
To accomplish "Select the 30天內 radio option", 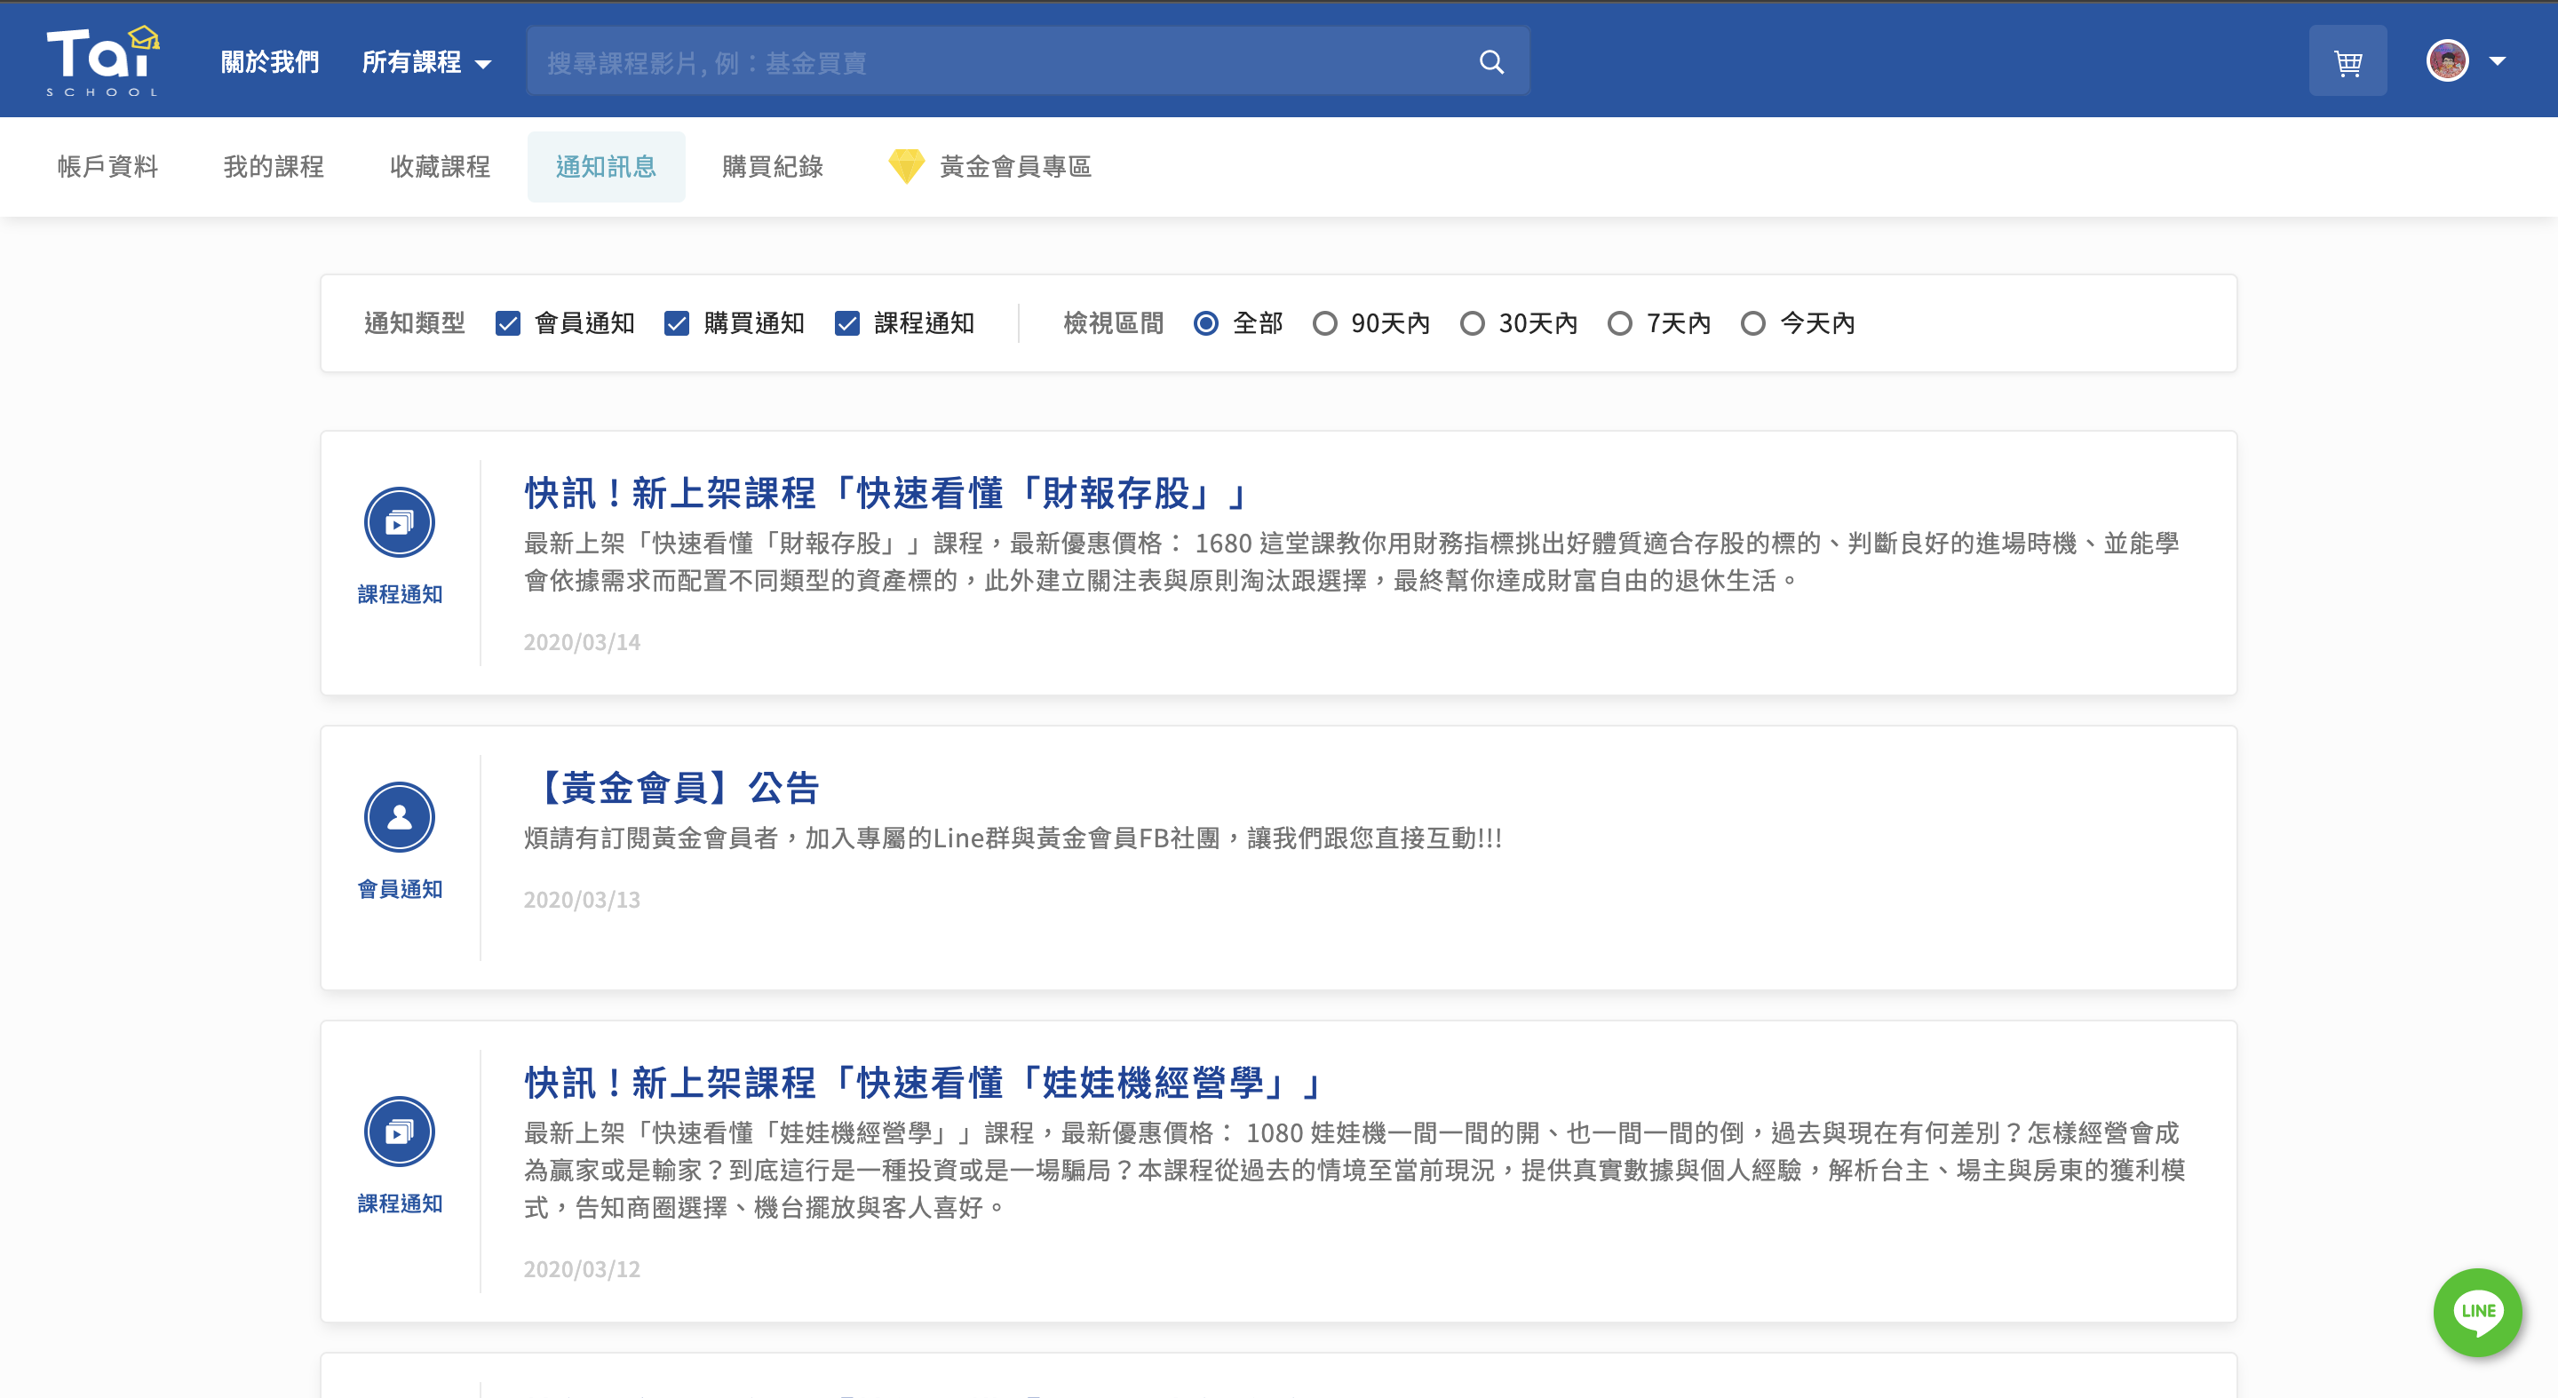I will pyautogui.click(x=1473, y=323).
